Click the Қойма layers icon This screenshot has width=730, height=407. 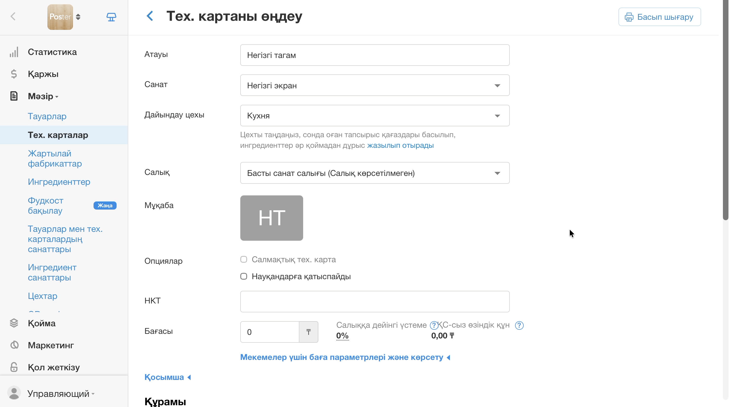tap(14, 323)
